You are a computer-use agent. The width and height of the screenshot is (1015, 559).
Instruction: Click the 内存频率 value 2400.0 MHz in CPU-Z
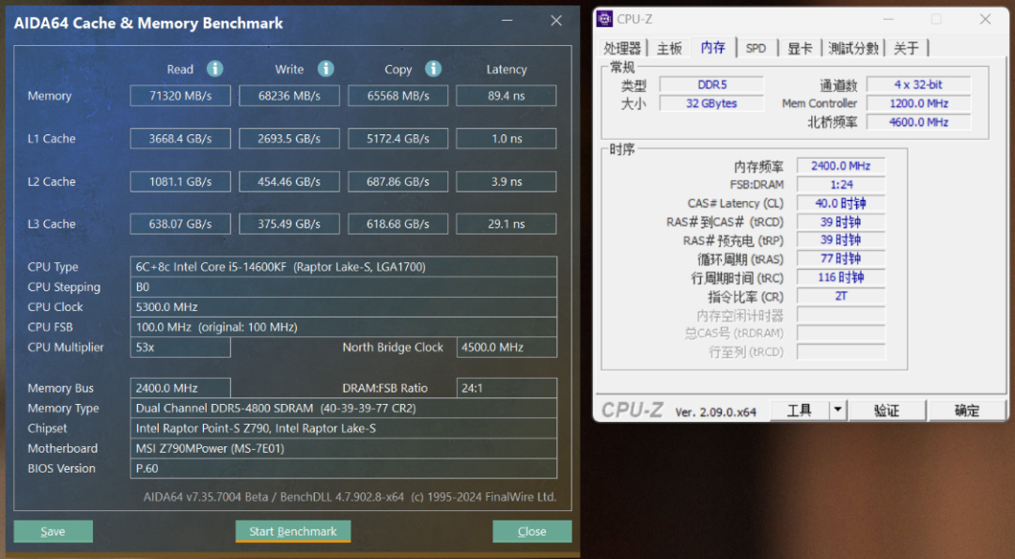pos(841,166)
